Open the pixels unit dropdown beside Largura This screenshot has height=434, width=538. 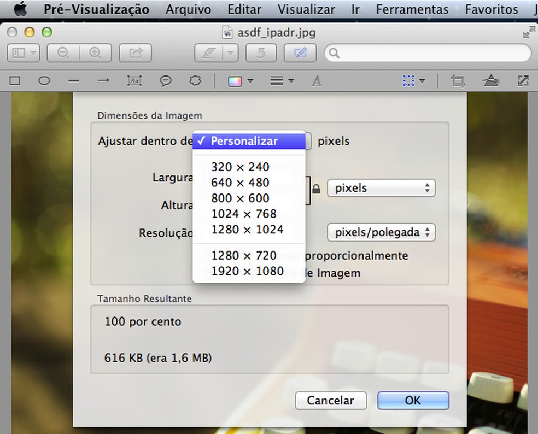point(381,188)
